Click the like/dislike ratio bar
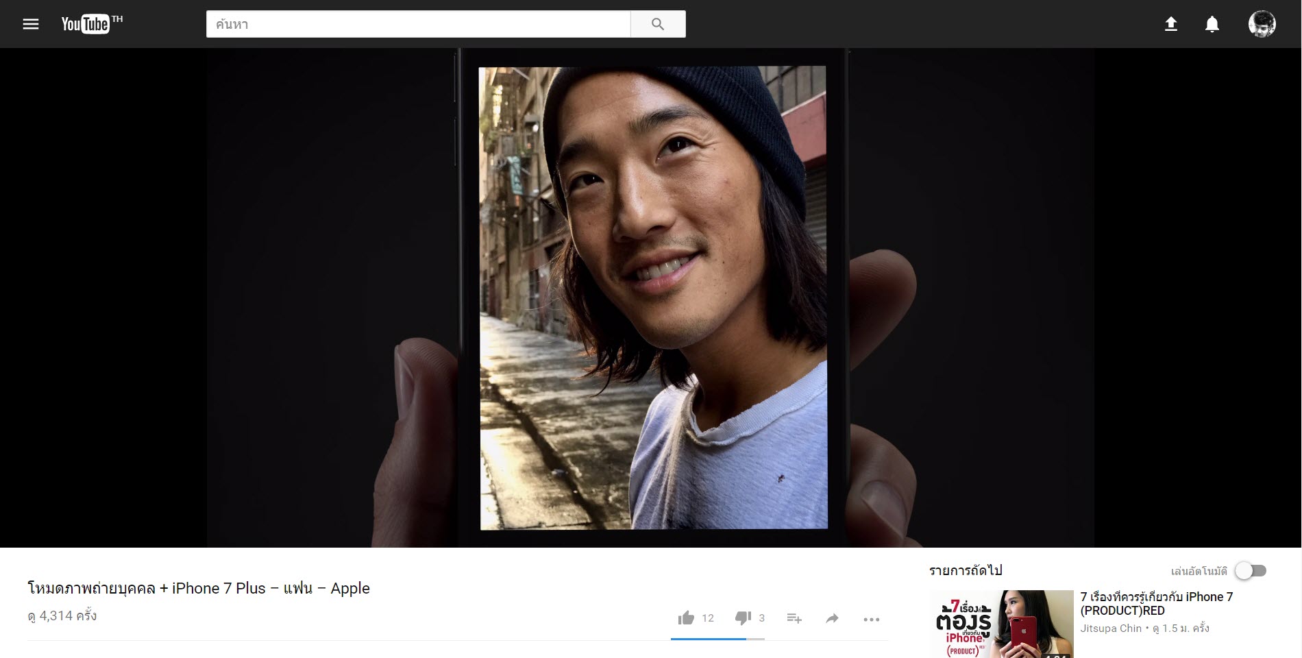 (x=717, y=639)
